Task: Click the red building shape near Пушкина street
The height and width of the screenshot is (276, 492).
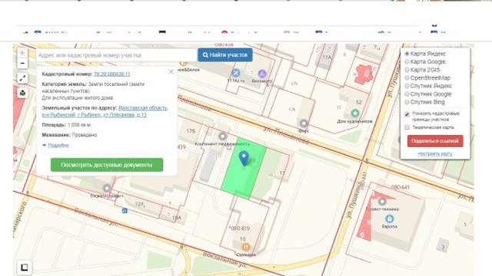Action: (364, 74)
